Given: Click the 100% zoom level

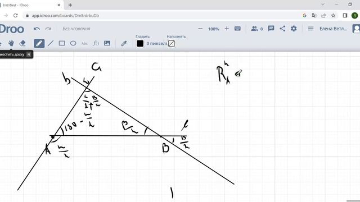Looking at the screenshot, I should [x=214, y=29].
